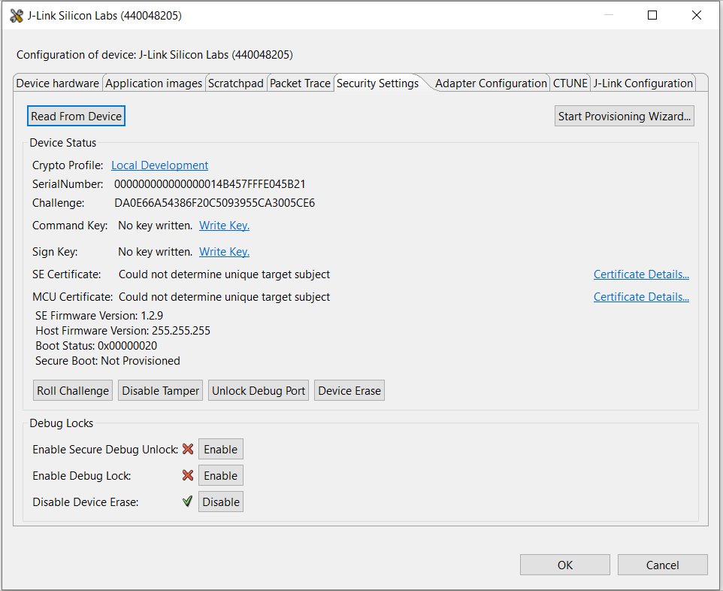
Task: View Certificate Details for the SE Certificate
Action: click(641, 274)
